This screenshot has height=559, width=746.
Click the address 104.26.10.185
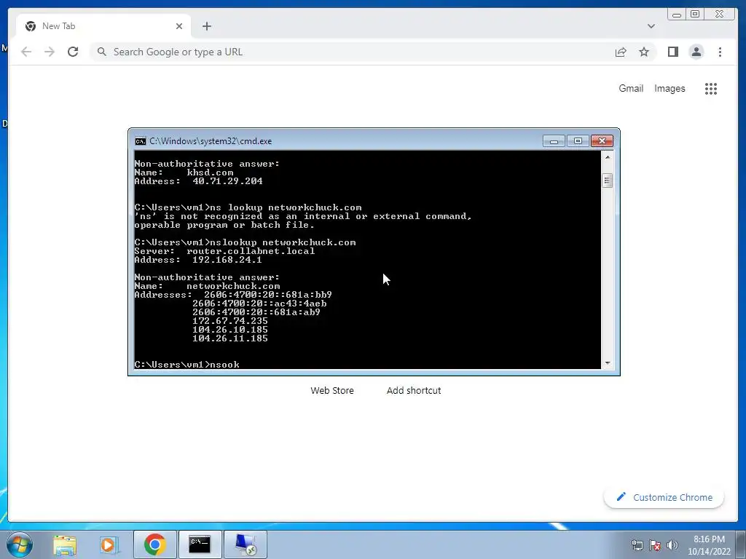[x=229, y=330]
